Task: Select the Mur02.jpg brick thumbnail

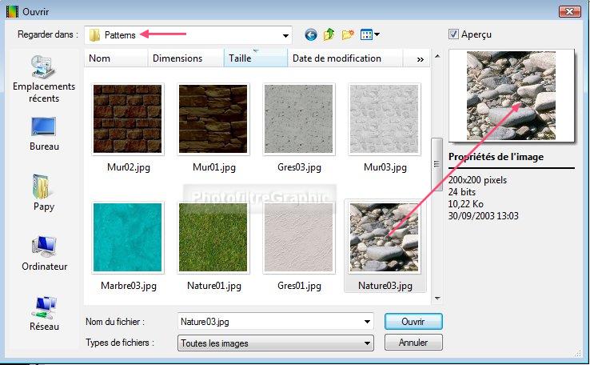Action: 128,118
